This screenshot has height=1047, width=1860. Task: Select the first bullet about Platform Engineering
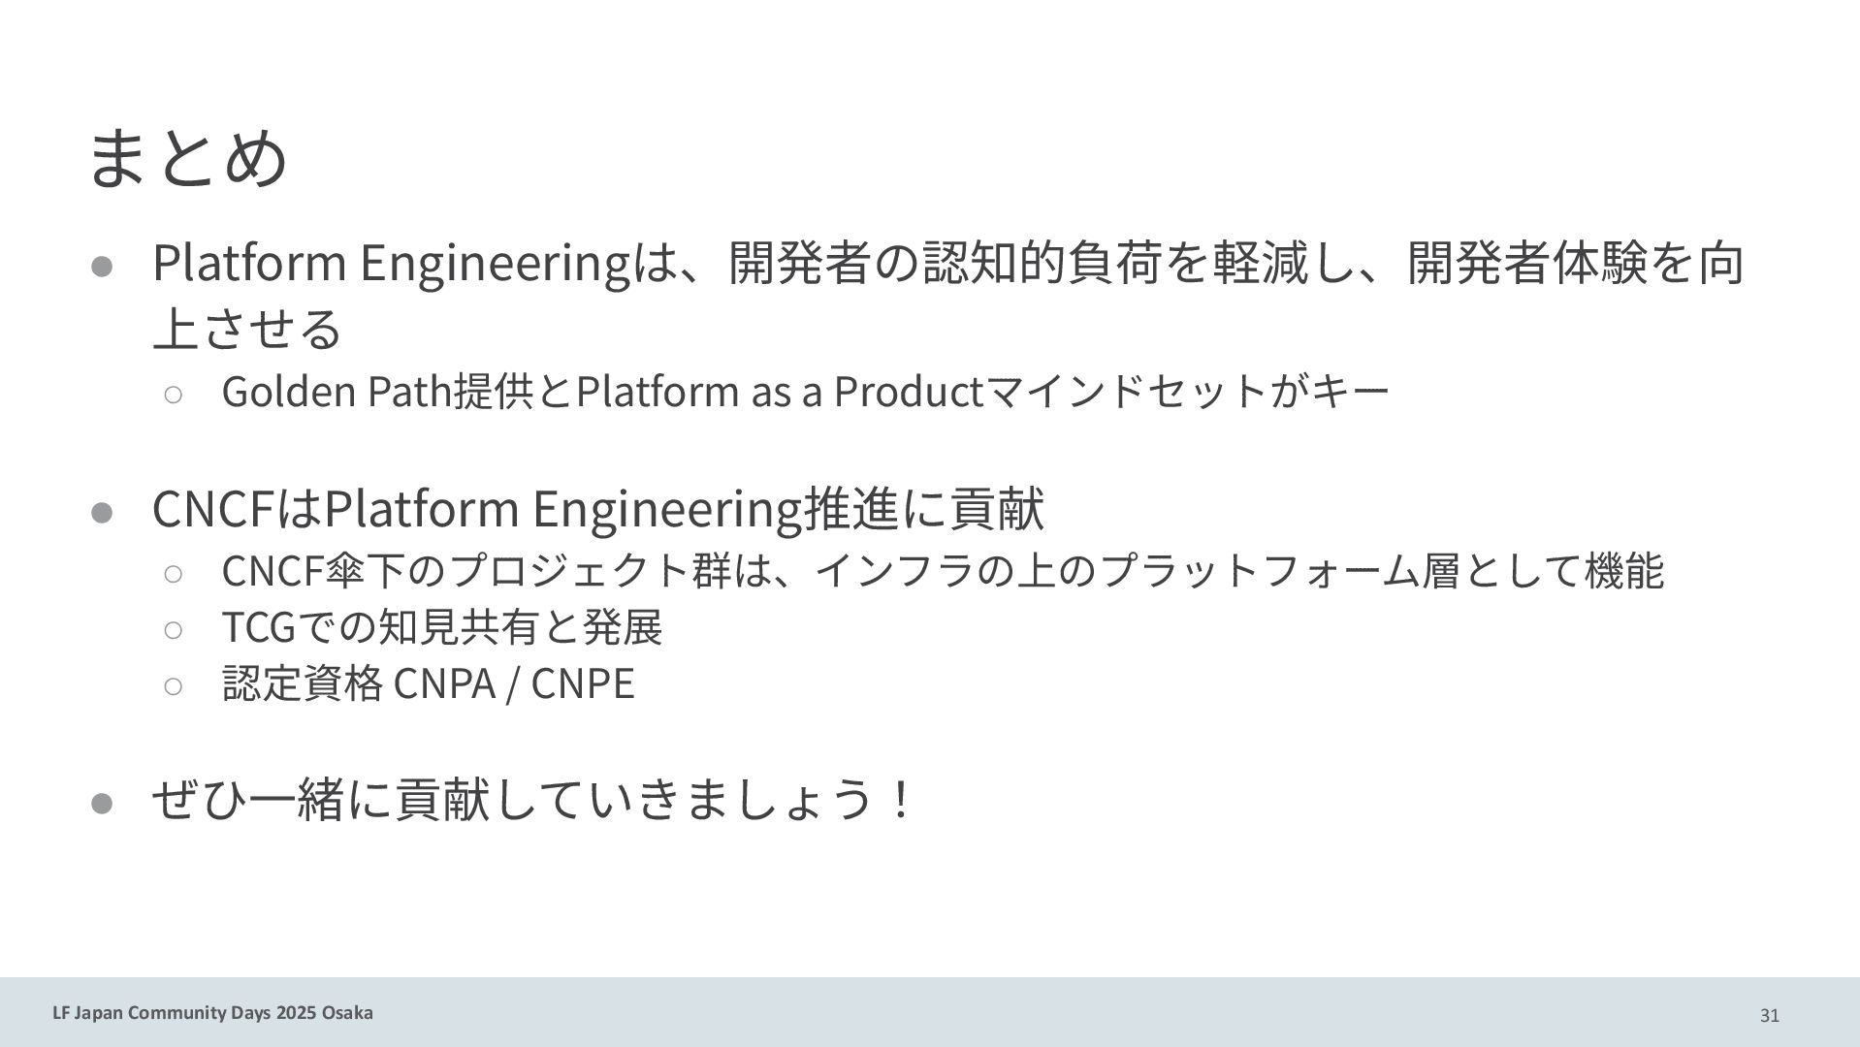[x=948, y=295]
